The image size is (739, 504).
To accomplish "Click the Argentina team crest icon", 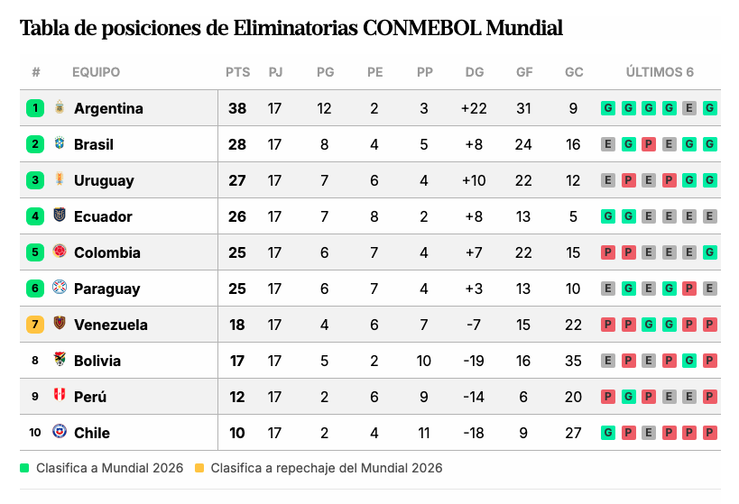I will tap(60, 107).
